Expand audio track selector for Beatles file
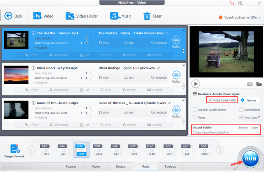The width and height of the screenshot is (264, 172). click(82, 43)
